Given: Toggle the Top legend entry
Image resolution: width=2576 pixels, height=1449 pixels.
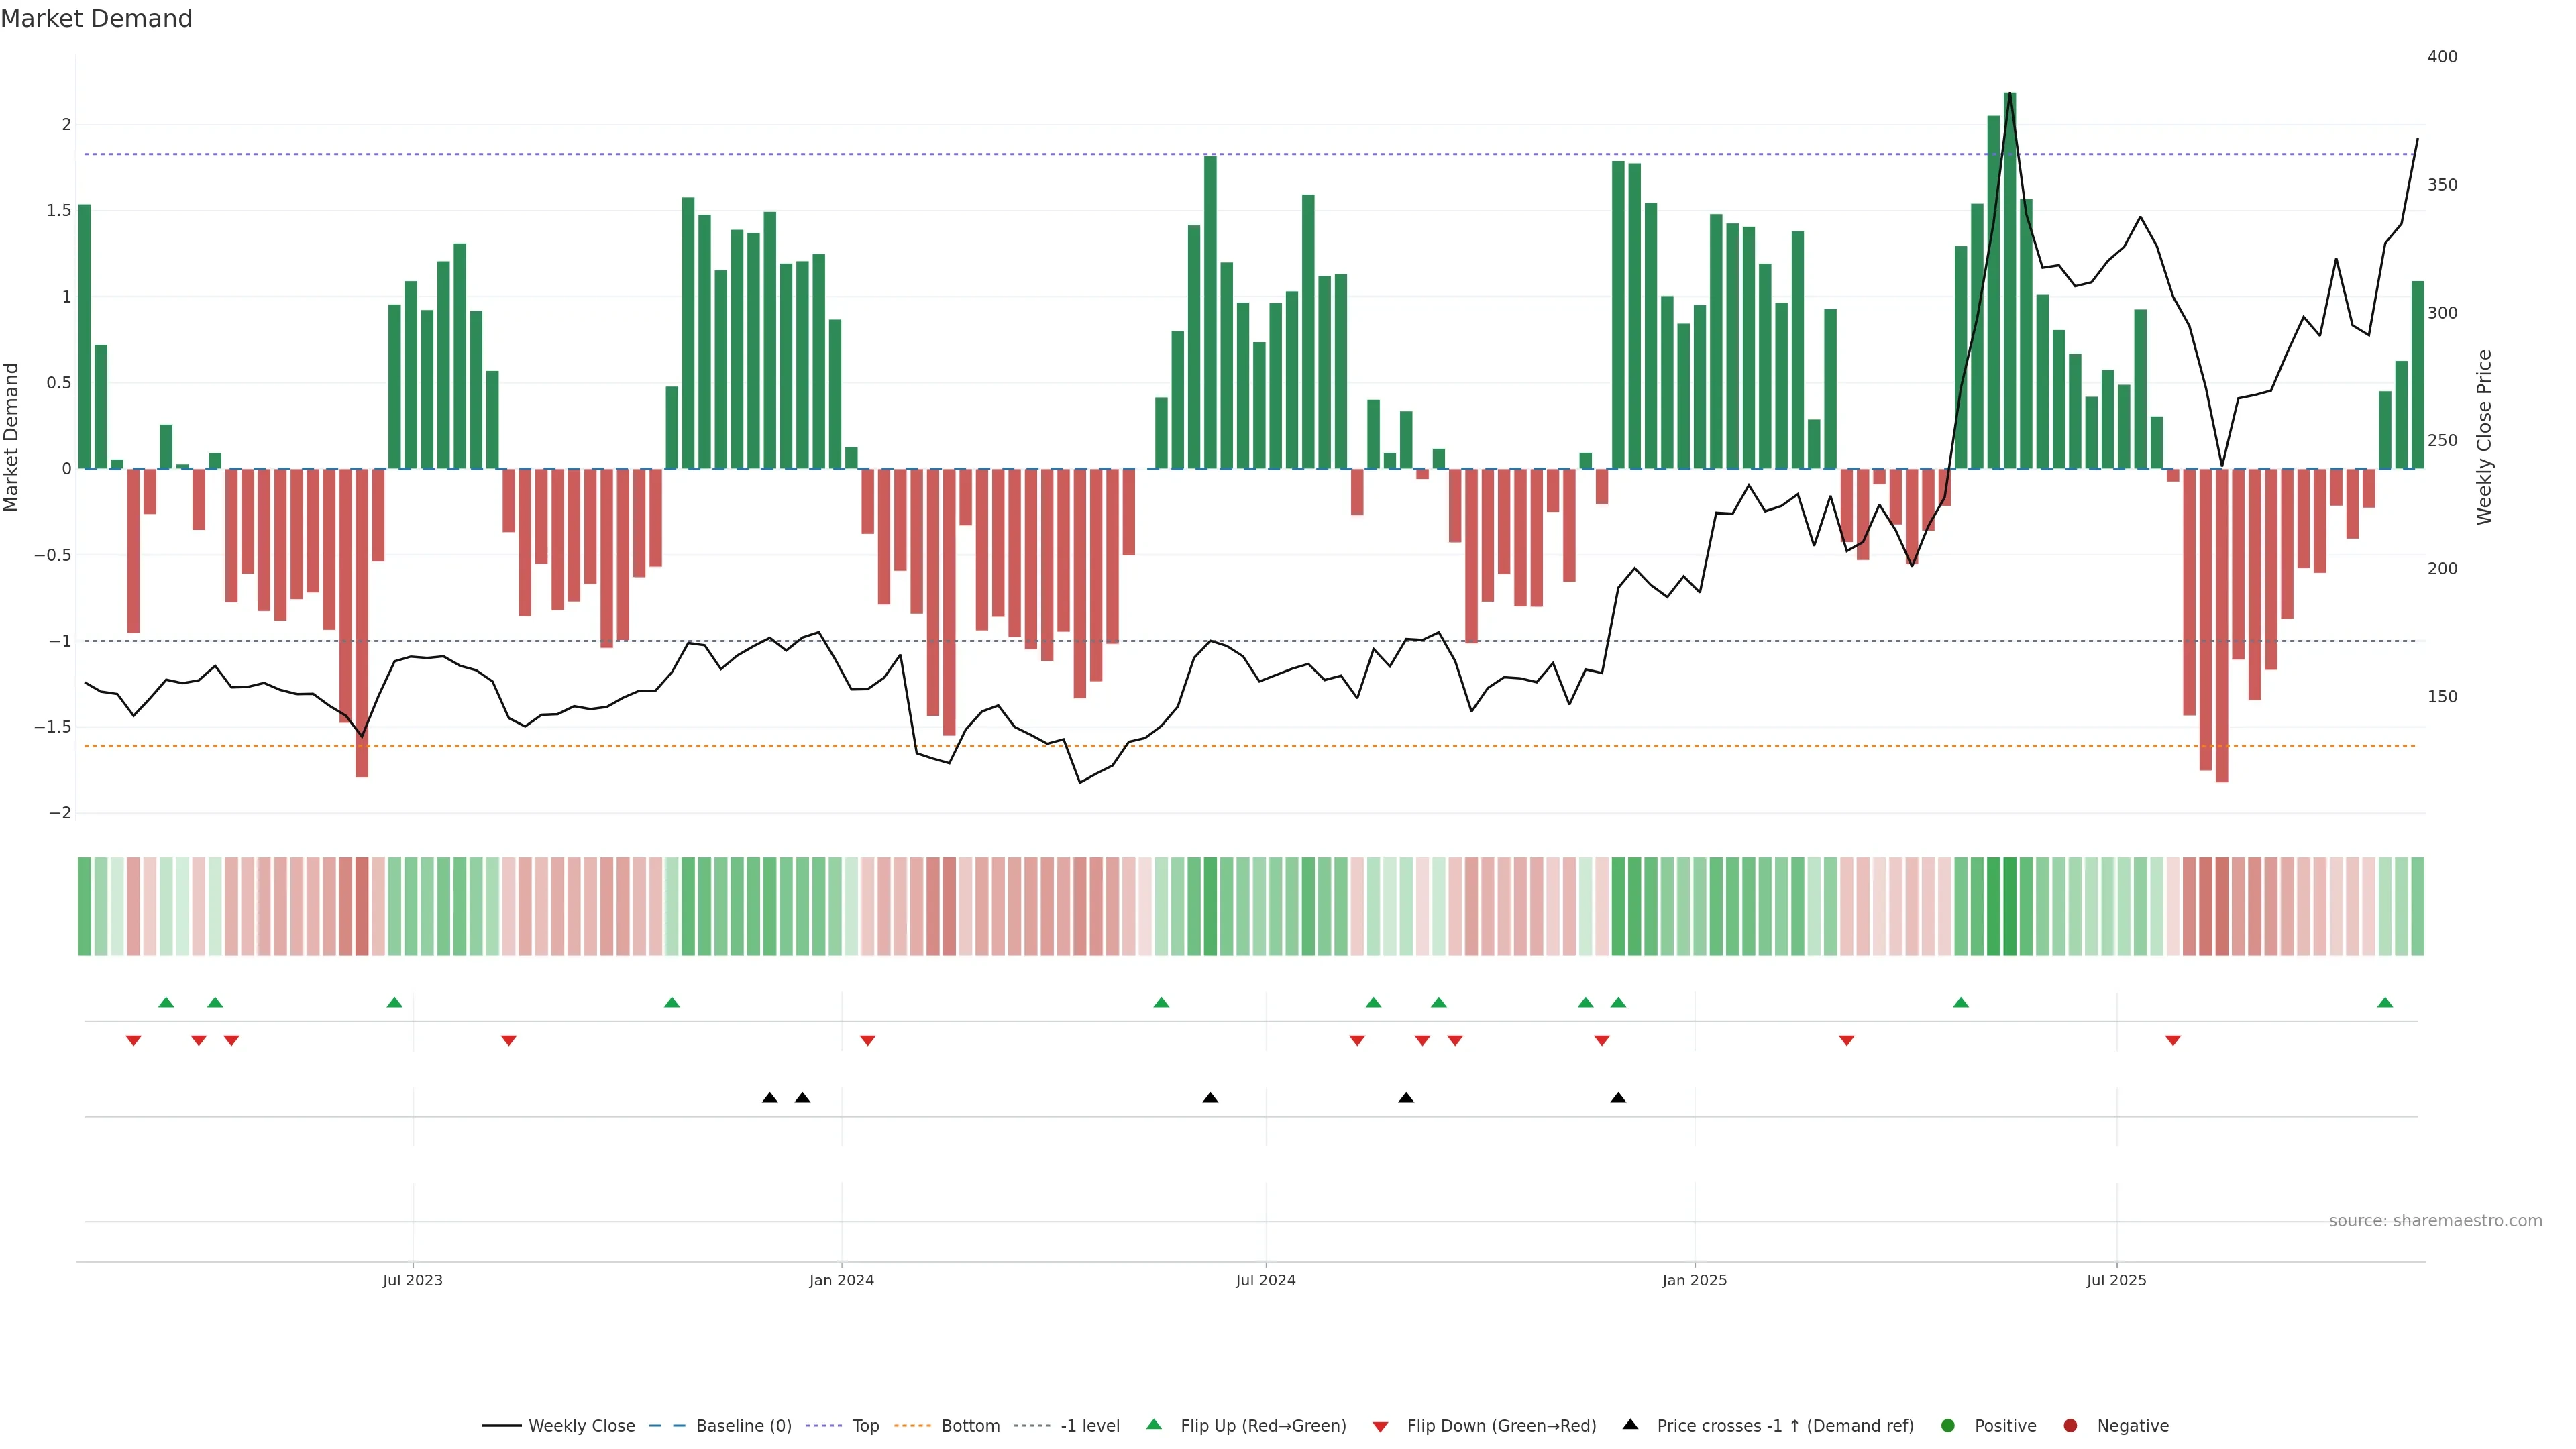Looking at the screenshot, I should [865, 1426].
